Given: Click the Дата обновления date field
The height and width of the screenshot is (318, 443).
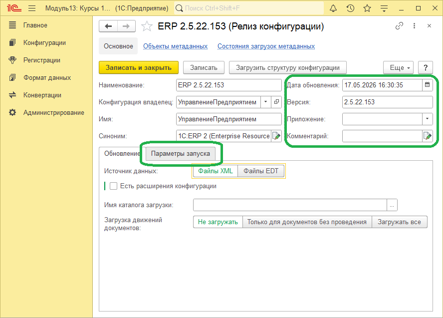Looking at the screenshot, I should point(382,85).
